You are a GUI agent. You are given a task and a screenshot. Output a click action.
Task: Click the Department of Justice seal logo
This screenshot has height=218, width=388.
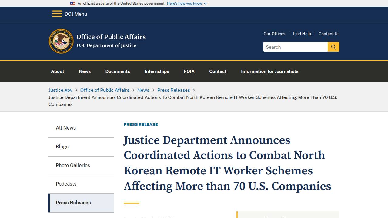coord(61,41)
